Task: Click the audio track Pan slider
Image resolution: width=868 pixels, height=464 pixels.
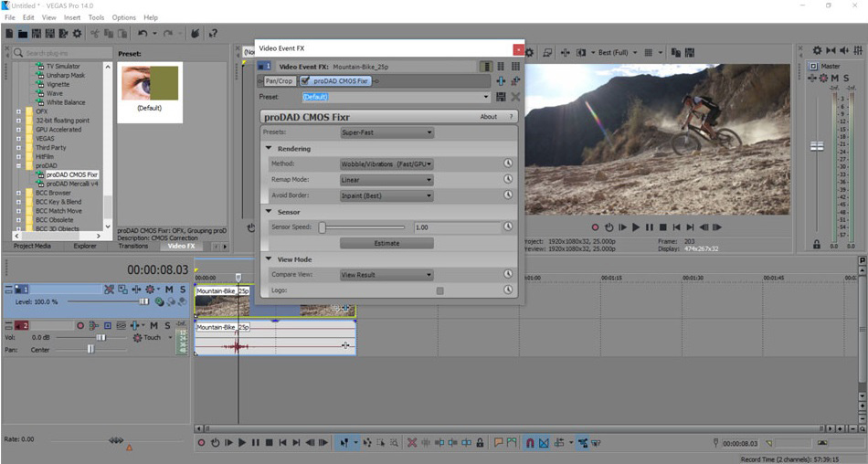Action: 90,350
